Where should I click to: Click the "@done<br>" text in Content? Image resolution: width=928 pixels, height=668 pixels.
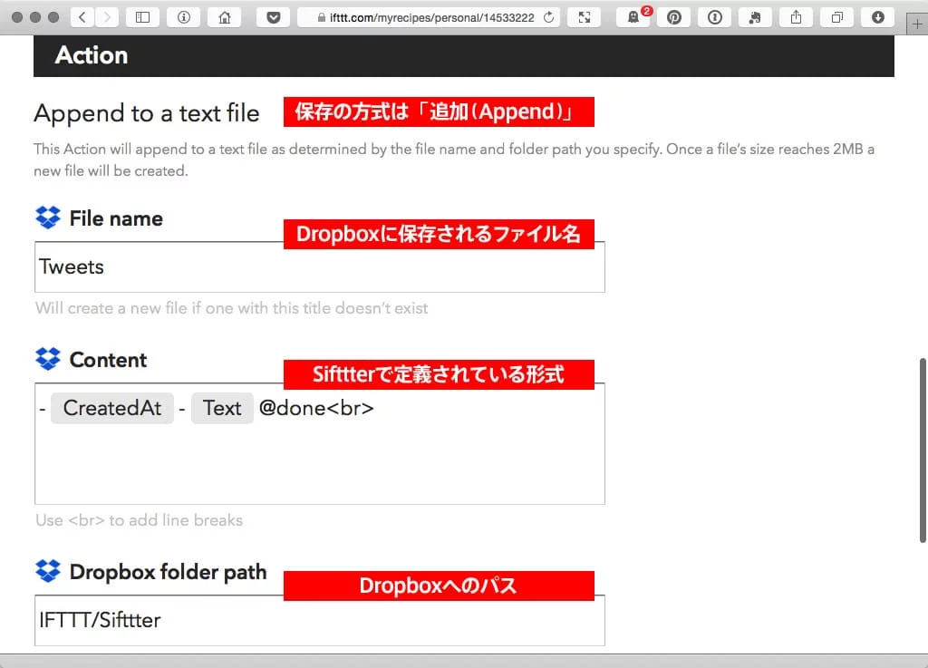pyautogui.click(x=316, y=408)
